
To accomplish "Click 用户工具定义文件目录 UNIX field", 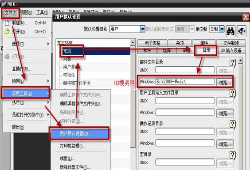I will click(x=185, y=101).
